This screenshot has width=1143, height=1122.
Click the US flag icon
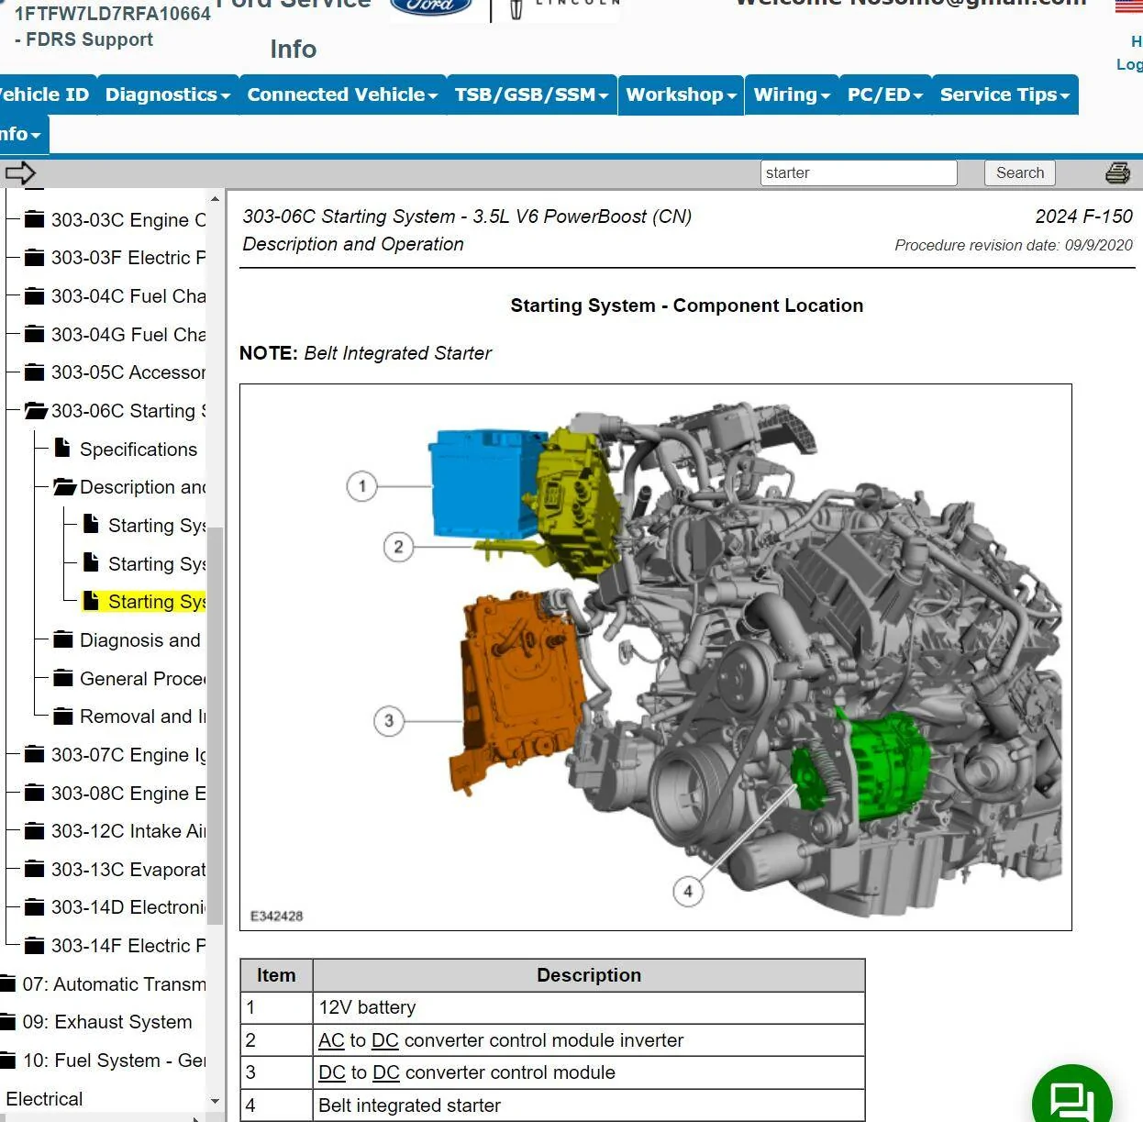(1129, 6)
